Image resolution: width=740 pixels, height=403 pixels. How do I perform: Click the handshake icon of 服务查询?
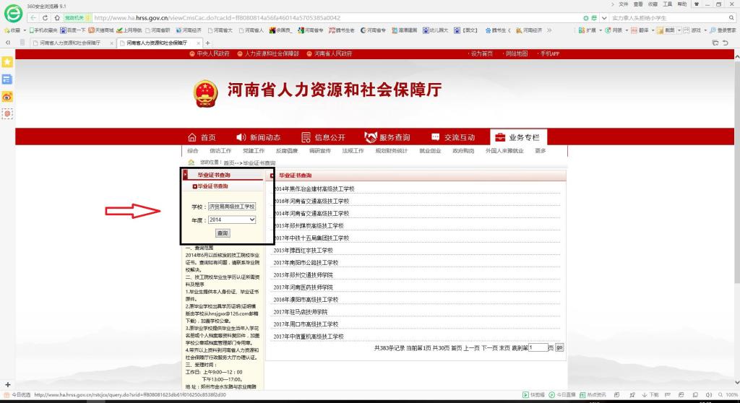point(371,137)
